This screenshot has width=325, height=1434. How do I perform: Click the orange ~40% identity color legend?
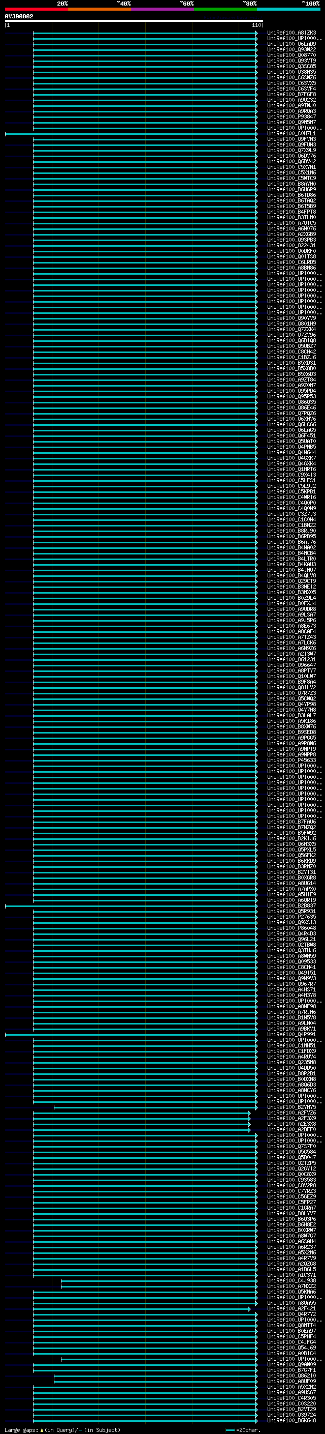100,9
